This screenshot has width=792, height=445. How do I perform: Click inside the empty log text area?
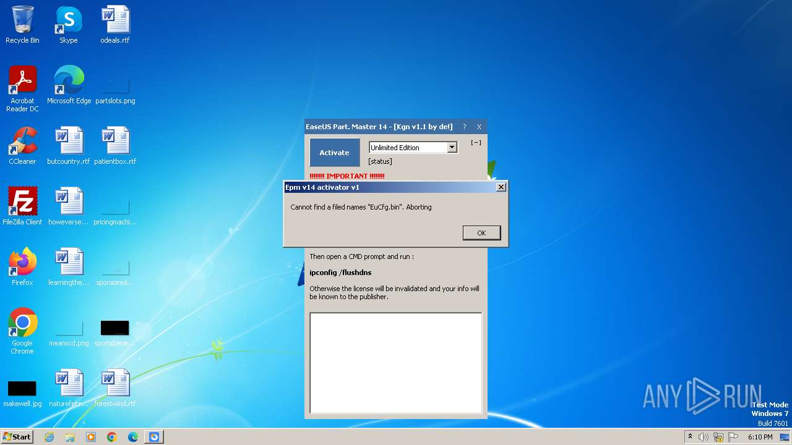coord(396,363)
